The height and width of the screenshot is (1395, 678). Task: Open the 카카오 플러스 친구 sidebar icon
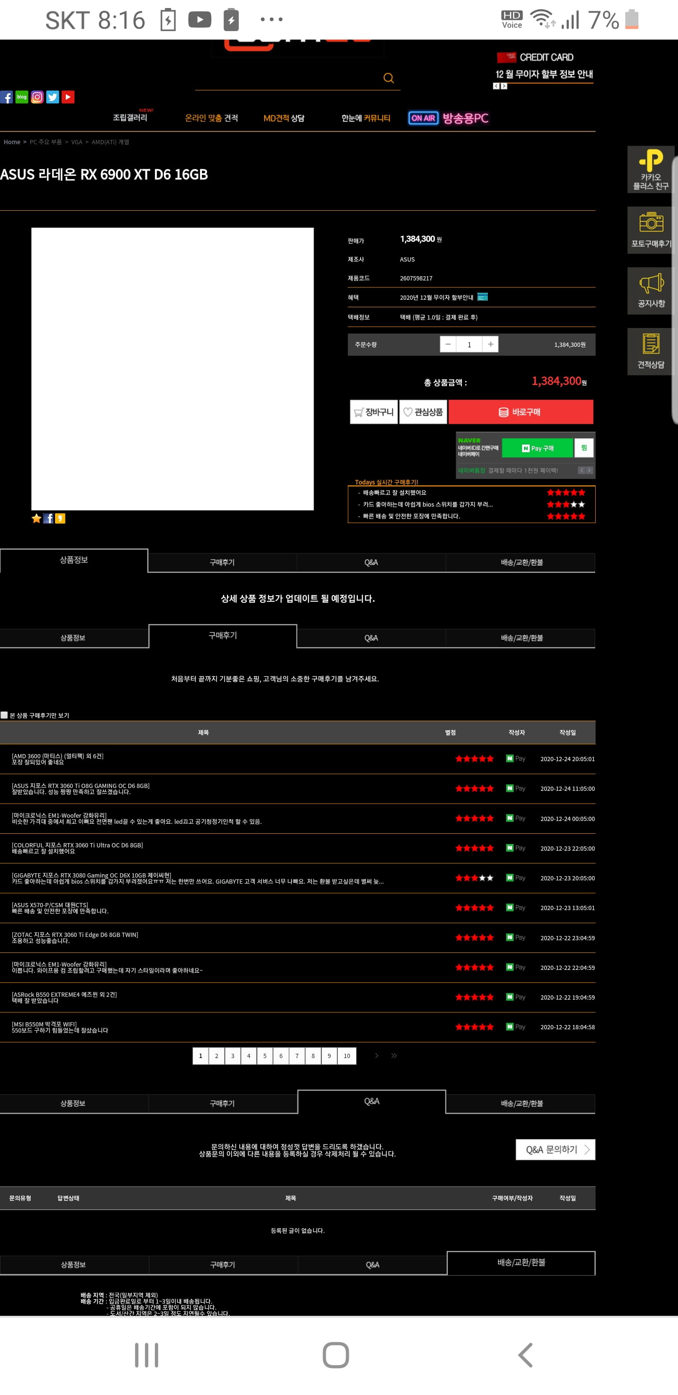[650, 170]
